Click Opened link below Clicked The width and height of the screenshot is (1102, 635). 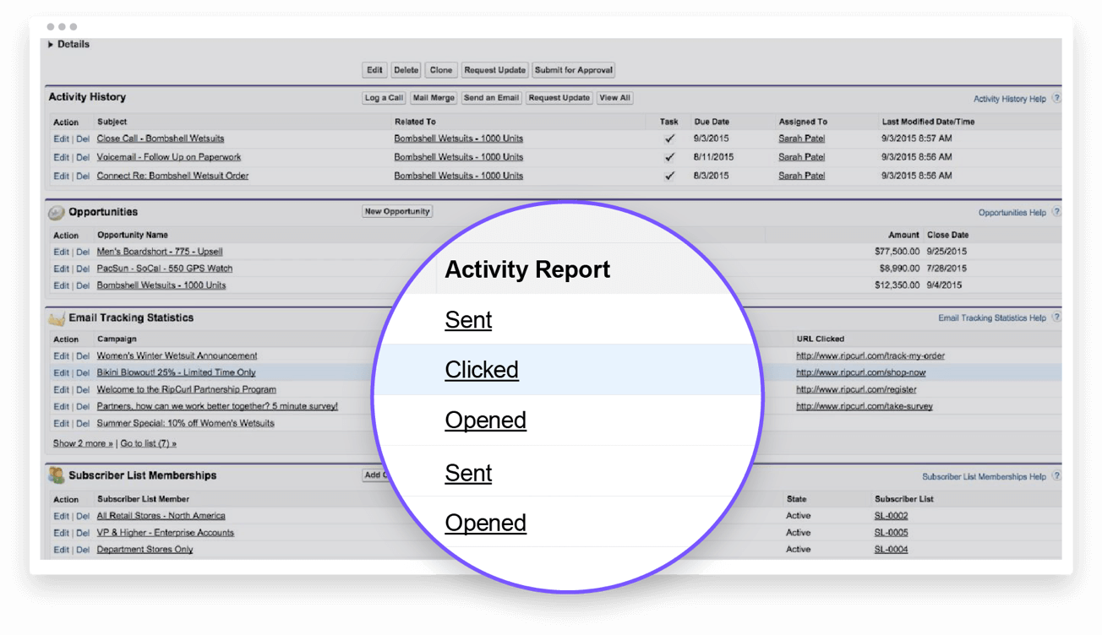click(x=485, y=421)
